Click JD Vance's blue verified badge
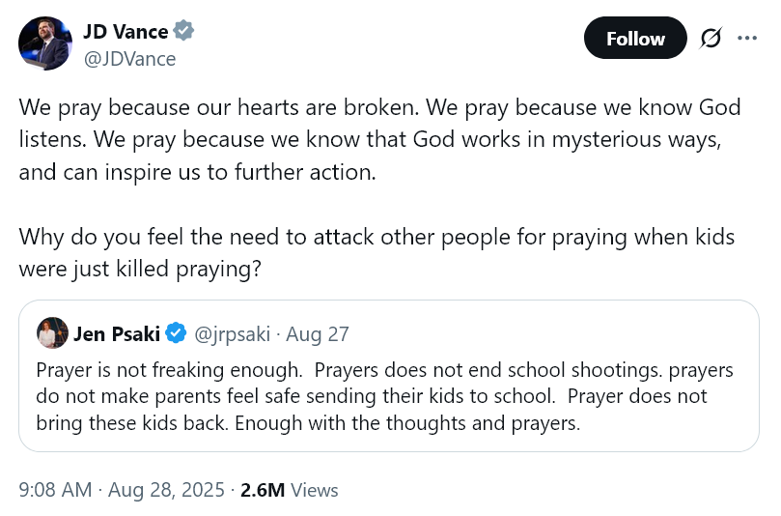The width and height of the screenshot is (781, 516). tap(183, 31)
